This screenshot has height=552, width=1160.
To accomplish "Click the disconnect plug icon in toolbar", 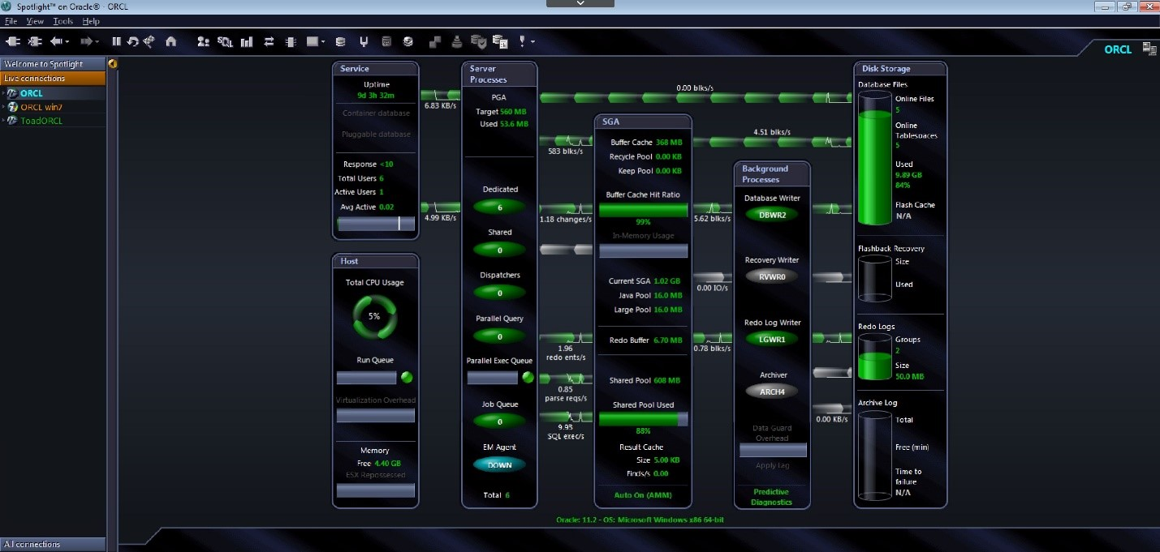I will (35, 41).
